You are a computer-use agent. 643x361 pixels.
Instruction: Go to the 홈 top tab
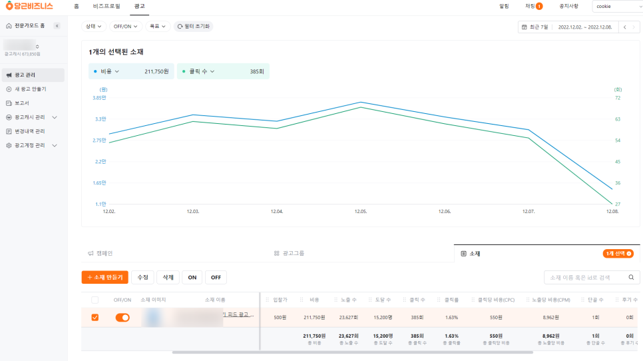pyautogui.click(x=77, y=6)
